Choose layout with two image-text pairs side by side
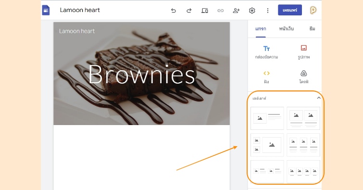Image resolution: width=363 pixels, height=190 pixels. [267, 171]
